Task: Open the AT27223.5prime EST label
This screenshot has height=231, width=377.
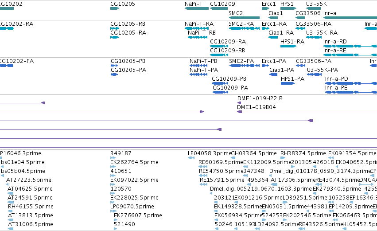Action: click(x=29, y=180)
